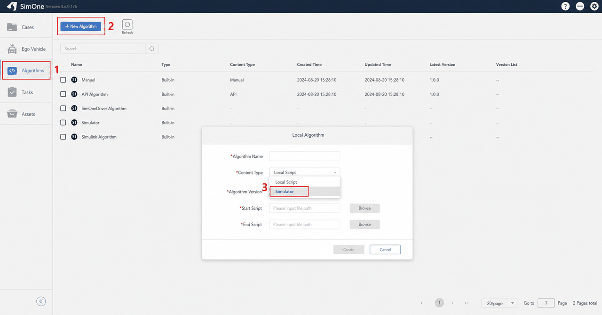Click the search magnifier icon
Screen dimensions: 602x315
coord(152,49)
